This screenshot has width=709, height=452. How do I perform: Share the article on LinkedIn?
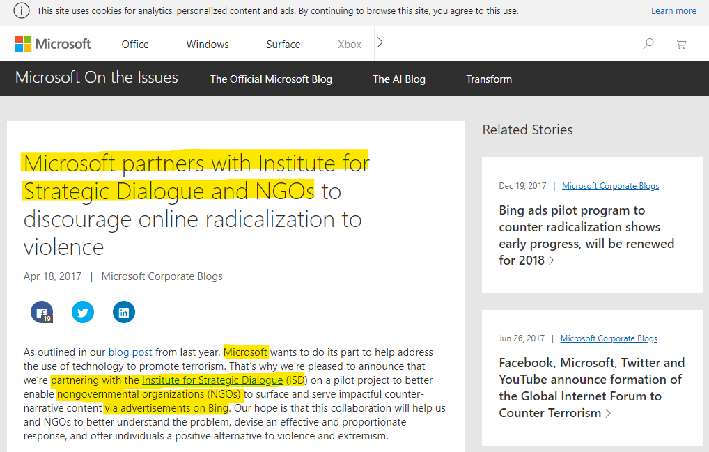click(x=124, y=312)
